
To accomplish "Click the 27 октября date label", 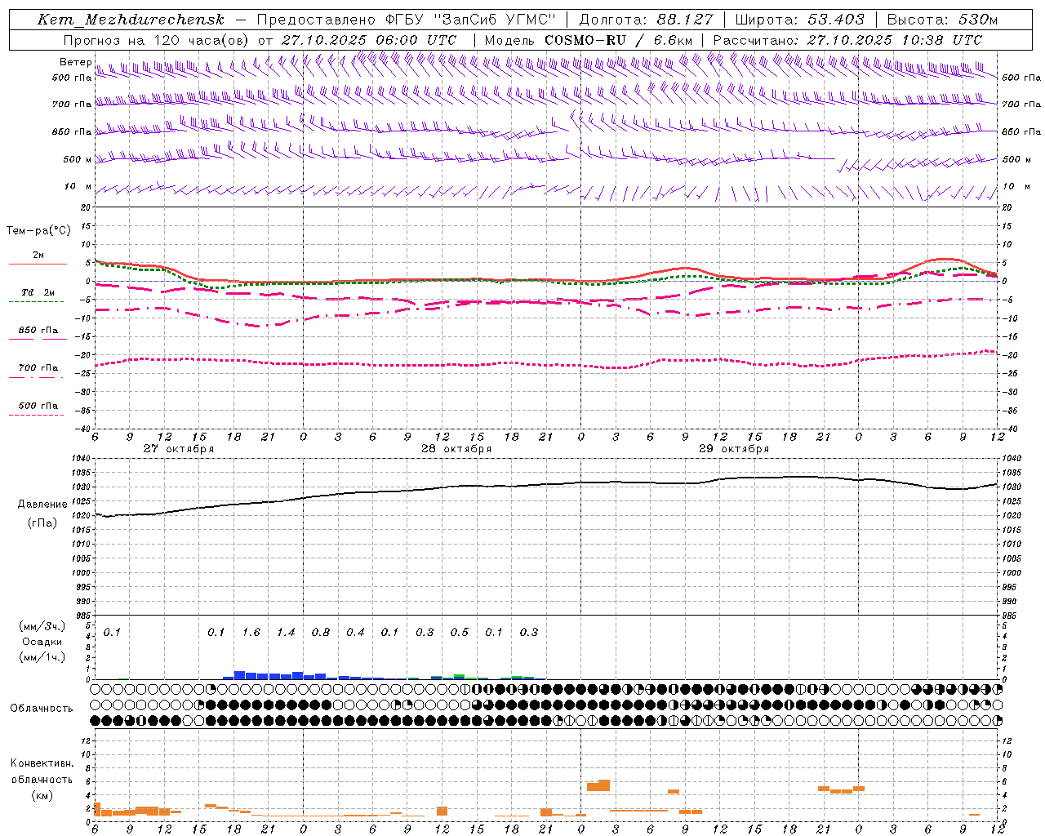I will 179,449.
